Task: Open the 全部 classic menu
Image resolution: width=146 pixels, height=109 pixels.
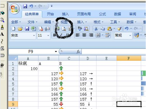Action: click(16, 22)
